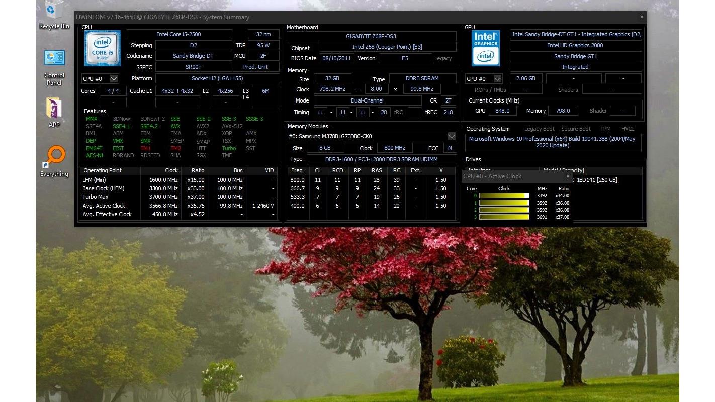Click the Prod. Unit field
Viewport: 715px width, 402px height.
255,67
